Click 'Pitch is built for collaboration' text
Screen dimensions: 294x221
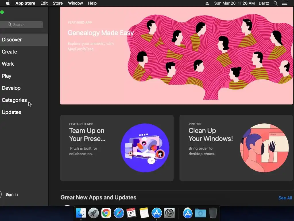[x=83, y=151]
